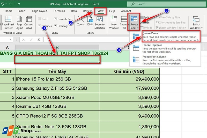Toggle the Gridlines checkbox

pos(39,26)
